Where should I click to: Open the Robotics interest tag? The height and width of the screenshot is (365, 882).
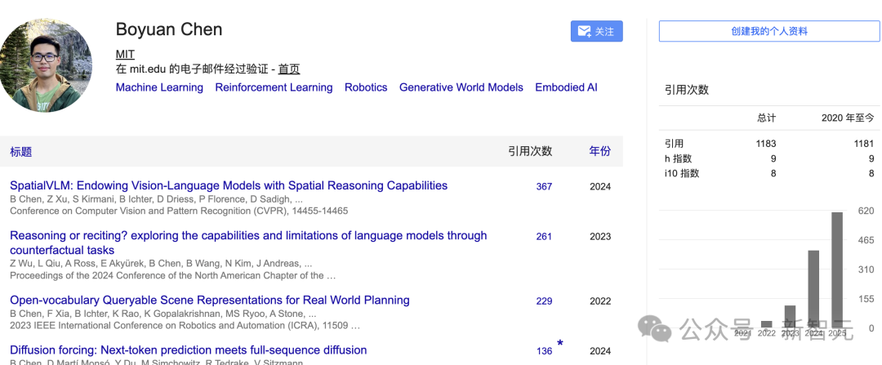click(x=366, y=87)
